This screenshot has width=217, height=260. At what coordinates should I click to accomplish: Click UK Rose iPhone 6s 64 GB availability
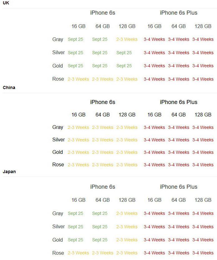pos(102,79)
